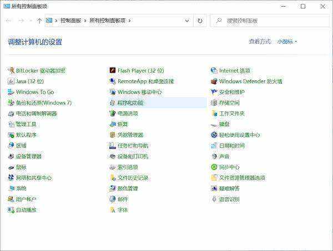Click the 区域 globe icon

(x=11, y=146)
